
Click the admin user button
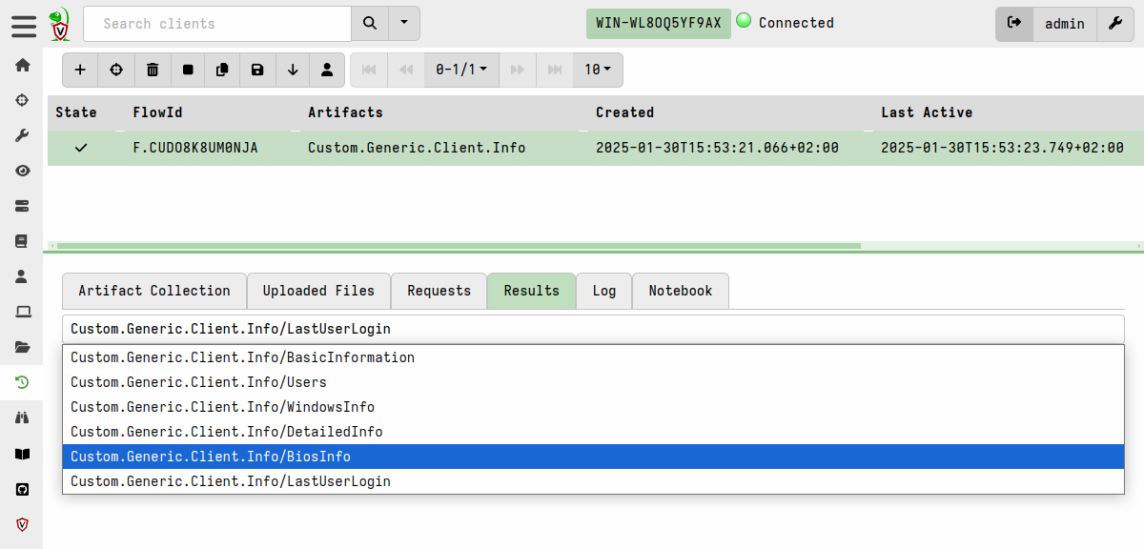pyautogui.click(x=1064, y=24)
